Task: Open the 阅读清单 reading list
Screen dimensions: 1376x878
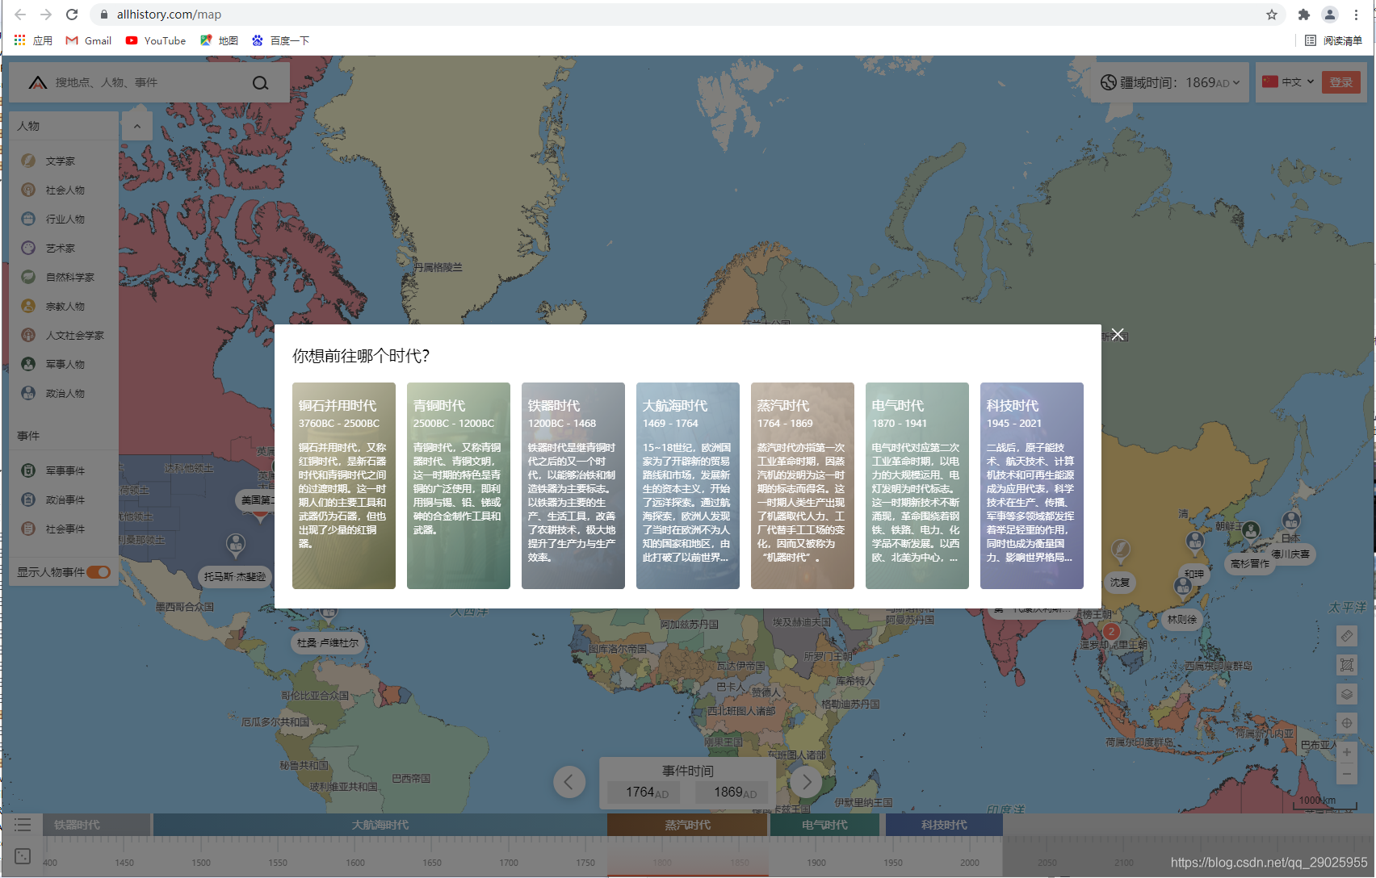Action: (x=1333, y=40)
